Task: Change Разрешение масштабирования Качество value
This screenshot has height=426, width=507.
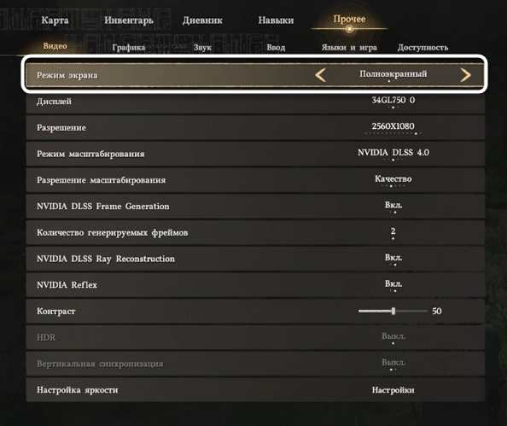Action: (393, 178)
